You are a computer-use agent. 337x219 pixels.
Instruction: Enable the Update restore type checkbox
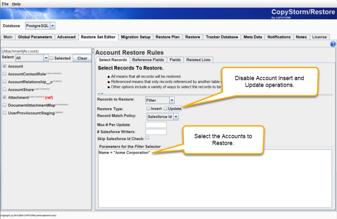(x=165, y=109)
